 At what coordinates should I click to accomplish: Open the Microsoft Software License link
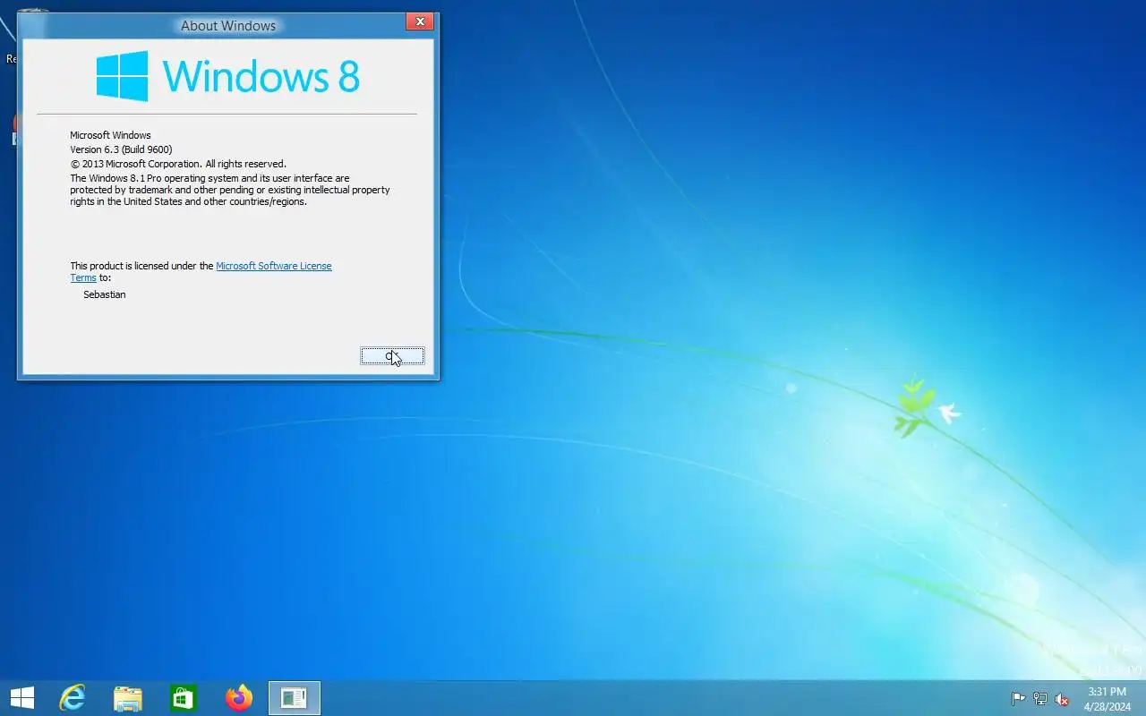click(274, 266)
